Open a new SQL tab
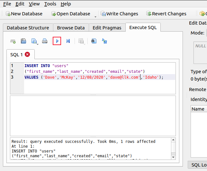The image size is (207, 171). click(x=13, y=41)
